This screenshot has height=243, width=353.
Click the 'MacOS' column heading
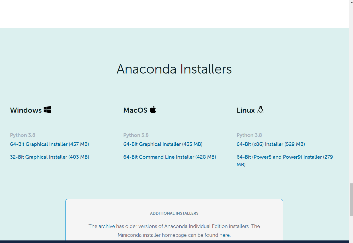135,110
